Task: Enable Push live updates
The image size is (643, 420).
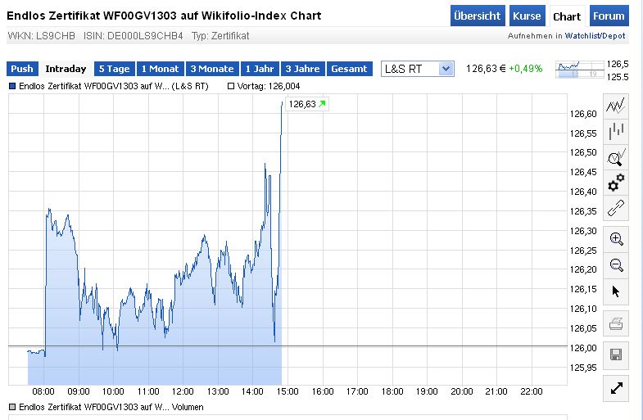Action: coord(22,69)
